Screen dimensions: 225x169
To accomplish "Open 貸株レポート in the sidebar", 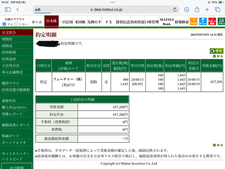I will 12,114.
